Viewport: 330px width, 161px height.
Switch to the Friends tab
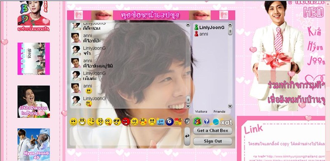[219, 112]
